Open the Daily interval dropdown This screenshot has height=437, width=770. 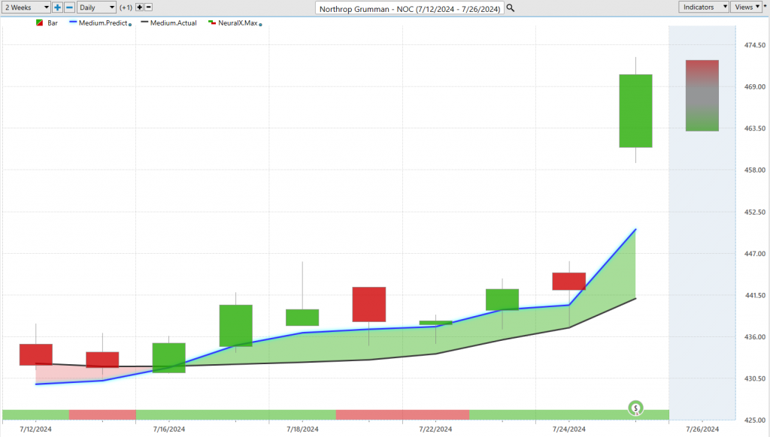tap(97, 7)
